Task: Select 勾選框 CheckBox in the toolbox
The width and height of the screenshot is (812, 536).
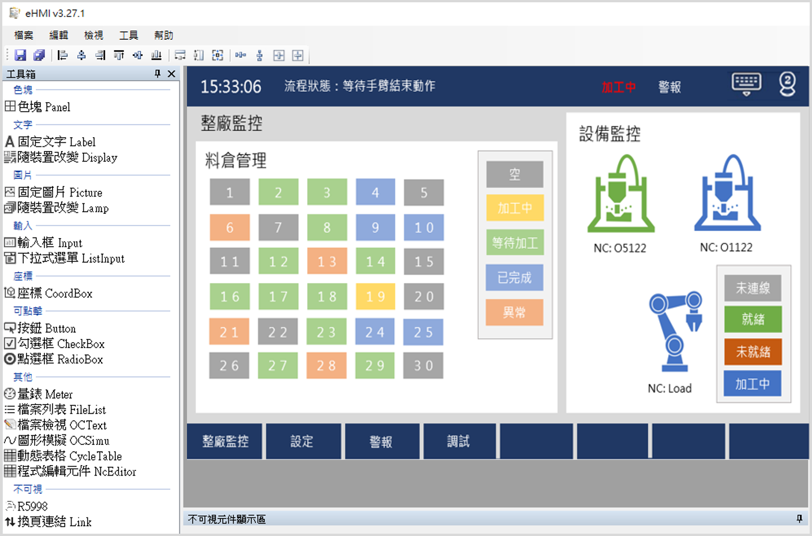Action: pyautogui.click(x=55, y=344)
